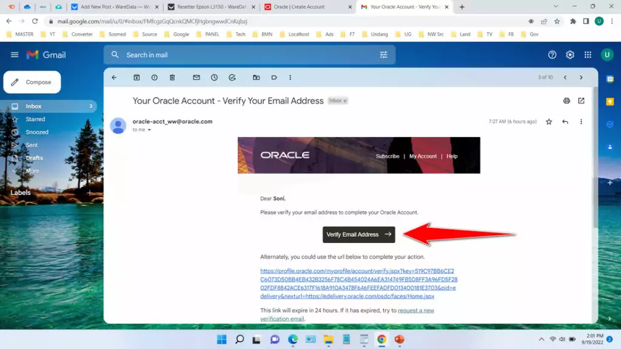Snooze this email with clock icon
The height and width of the screenshot is (349, 621).
click(x=214, y=78)
